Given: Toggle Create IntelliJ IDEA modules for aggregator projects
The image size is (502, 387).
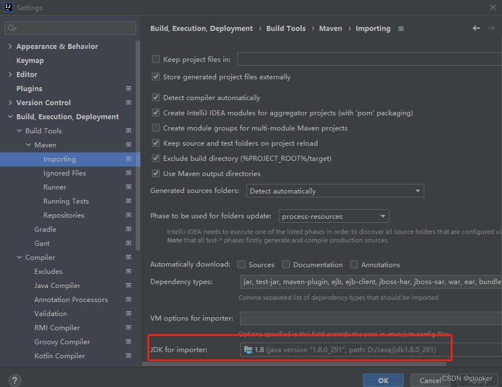Looking at the screenshot, I should click(x=156, y=112).
